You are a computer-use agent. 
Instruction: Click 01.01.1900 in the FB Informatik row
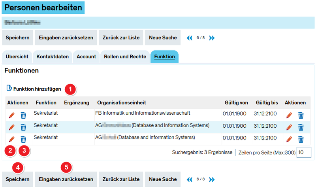pyautogui.click(x=234, y=114)
